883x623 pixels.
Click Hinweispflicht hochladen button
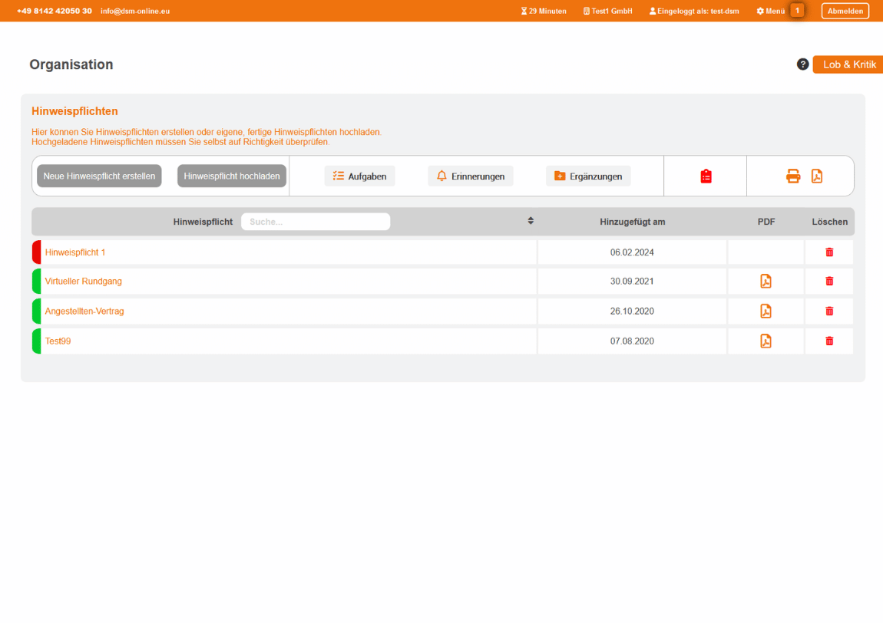point(232,176)
